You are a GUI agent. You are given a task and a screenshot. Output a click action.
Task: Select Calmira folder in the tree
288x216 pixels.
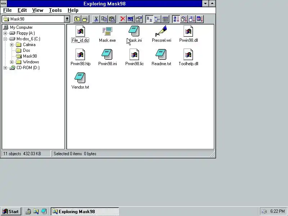(29, 45)
